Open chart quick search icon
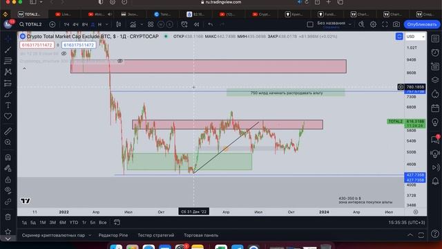This screenshot has width=442, height=249. point(361,25)
